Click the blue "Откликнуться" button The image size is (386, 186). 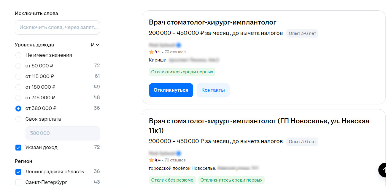click(171, 90)
